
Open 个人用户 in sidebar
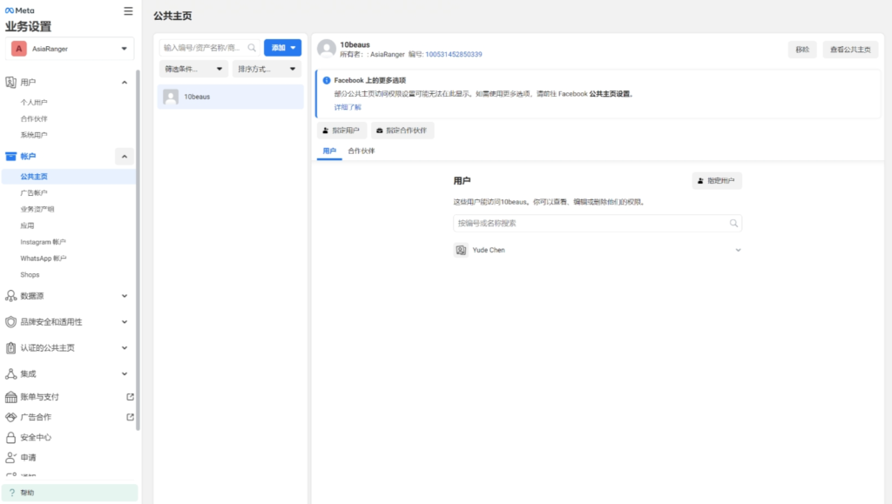pos(34,102)
